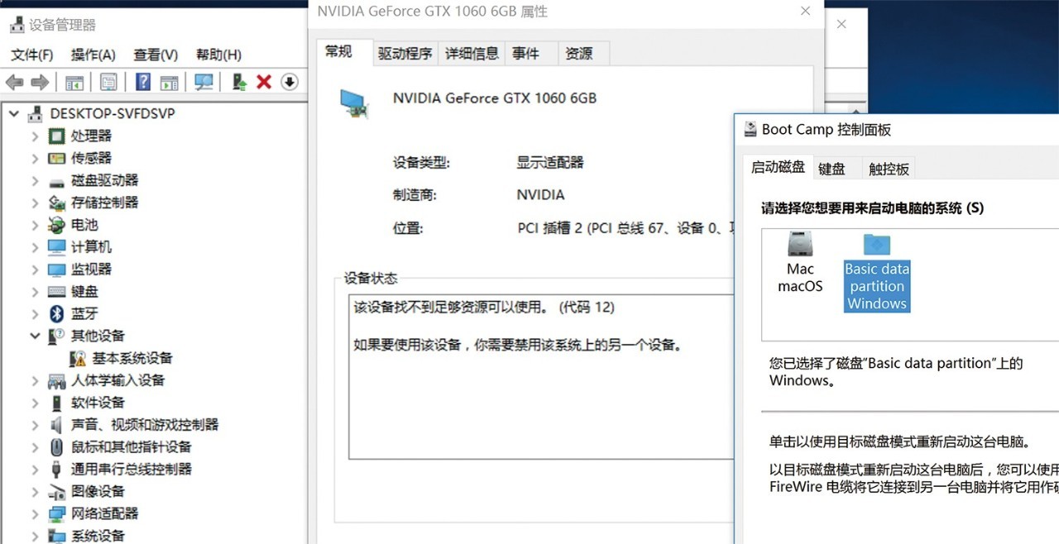
Task: Click the Forward arrow in Device Manager toolbar
Action: coord(39,82)
